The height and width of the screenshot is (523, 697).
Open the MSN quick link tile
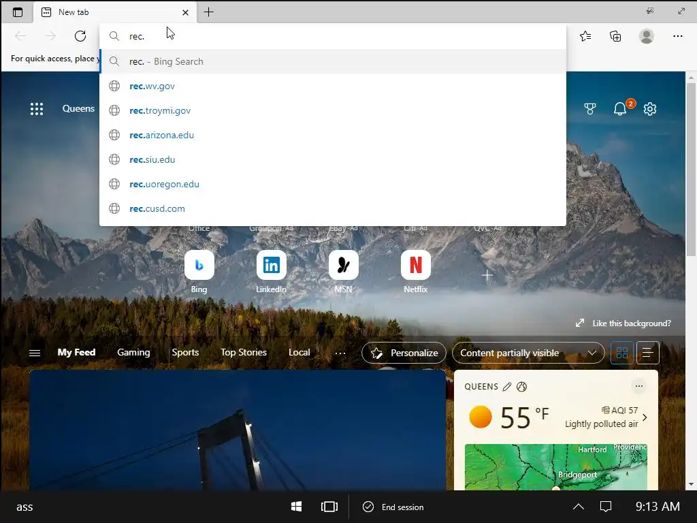pyautogui.click(x=343, y=265)
